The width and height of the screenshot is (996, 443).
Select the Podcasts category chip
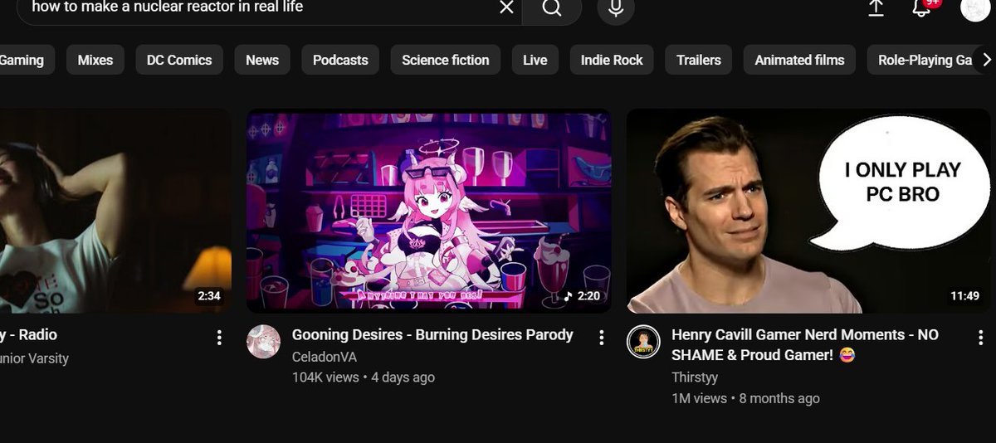point(340,60)
